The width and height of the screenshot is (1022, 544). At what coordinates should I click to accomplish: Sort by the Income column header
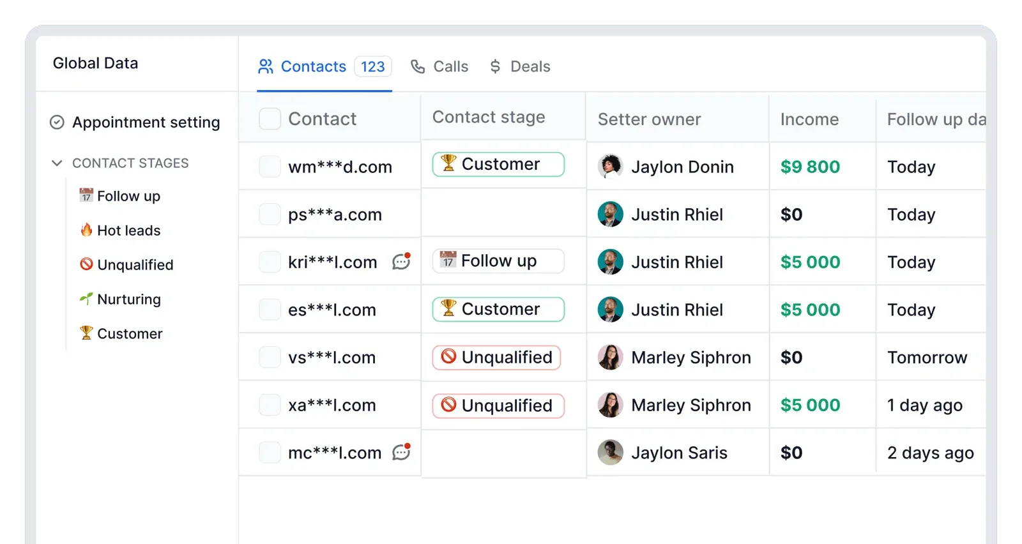click(809, 119)
